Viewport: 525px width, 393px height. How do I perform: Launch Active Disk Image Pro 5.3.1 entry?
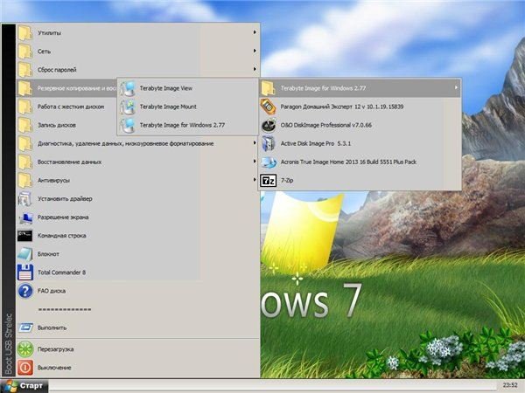tap(360, 143)
